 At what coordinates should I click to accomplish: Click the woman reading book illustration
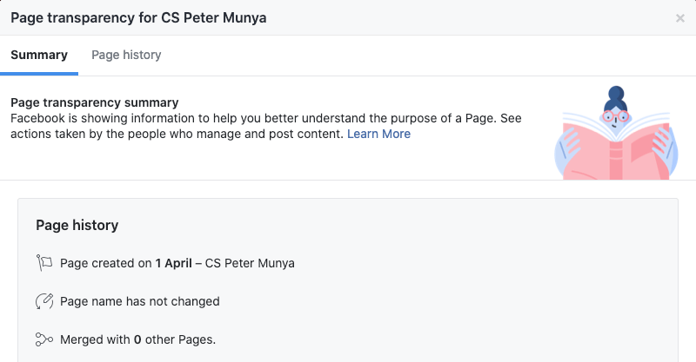coord(616,133)
